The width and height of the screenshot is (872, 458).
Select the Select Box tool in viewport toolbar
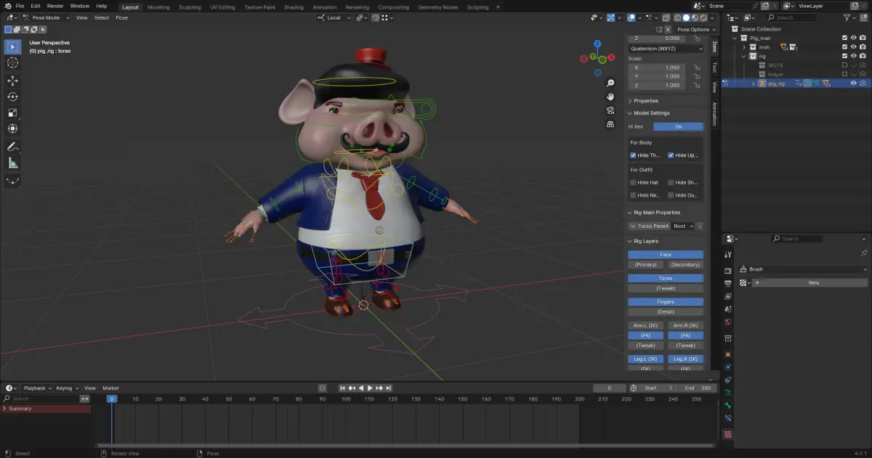point(12,47)
